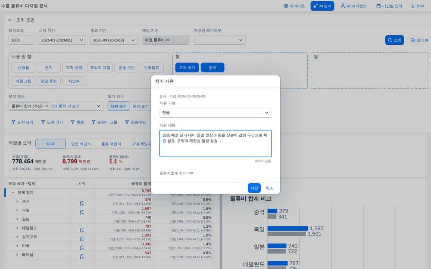This screenshot has height=269, width=431.
Task: Open the AI 에이전트 panel
Action: [x=353, y=6]
